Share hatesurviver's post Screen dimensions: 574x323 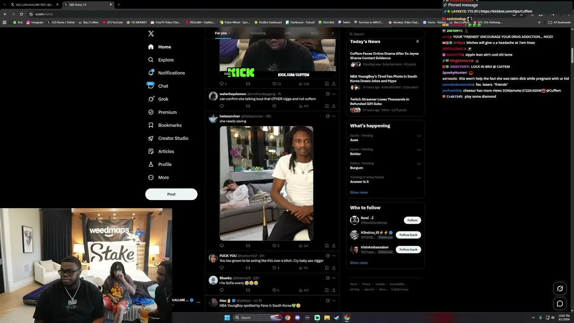point(334,246)
